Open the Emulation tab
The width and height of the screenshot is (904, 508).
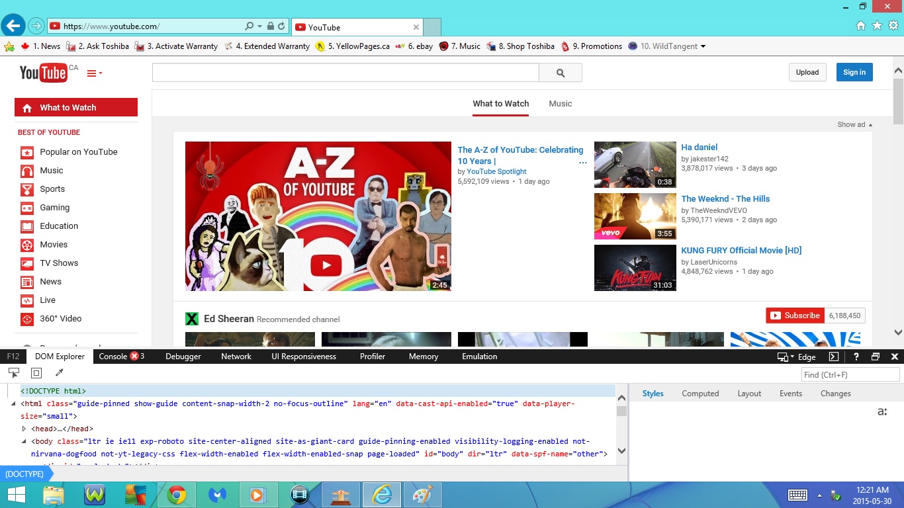pyautogui.click(x=480, y=357)
